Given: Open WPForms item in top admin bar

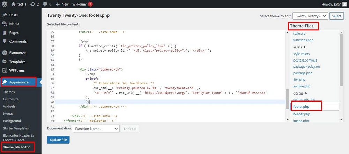Looking at the screenshot, I should click(x=82, y=4).
